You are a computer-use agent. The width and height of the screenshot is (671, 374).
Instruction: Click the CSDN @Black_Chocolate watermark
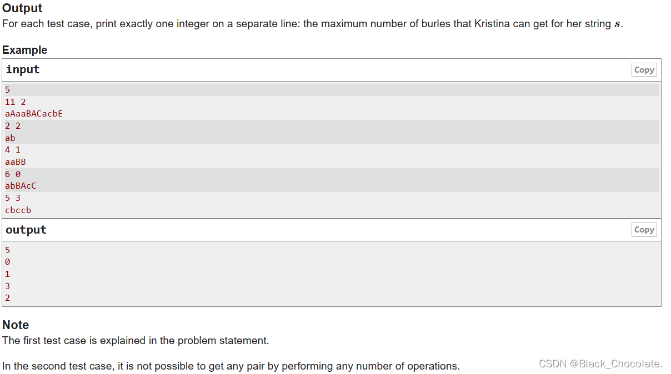(x=601, y=363)
